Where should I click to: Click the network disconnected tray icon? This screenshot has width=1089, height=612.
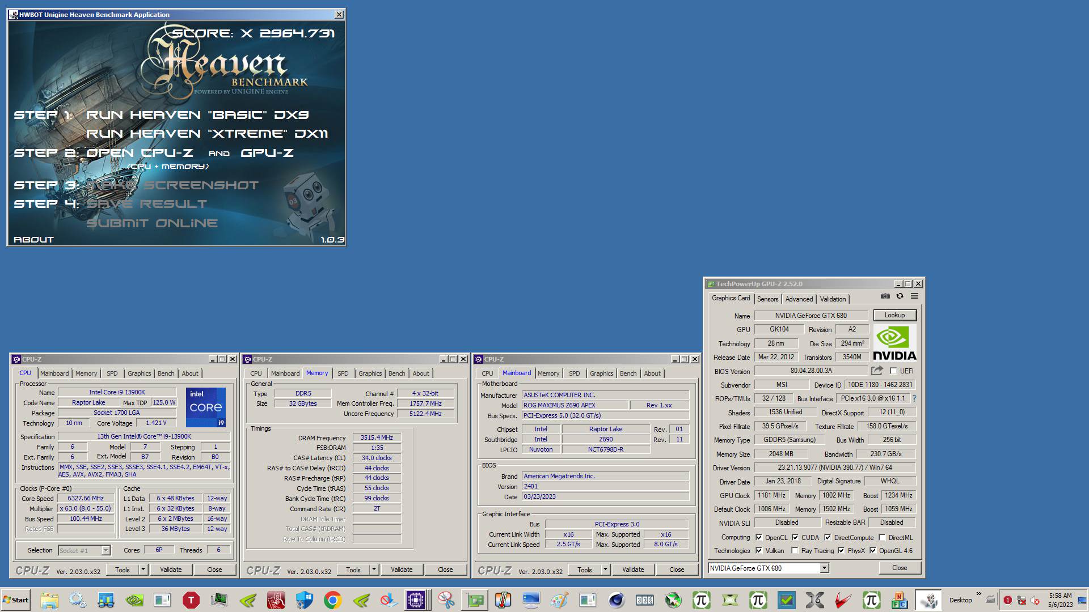[x=1022, y=600]
